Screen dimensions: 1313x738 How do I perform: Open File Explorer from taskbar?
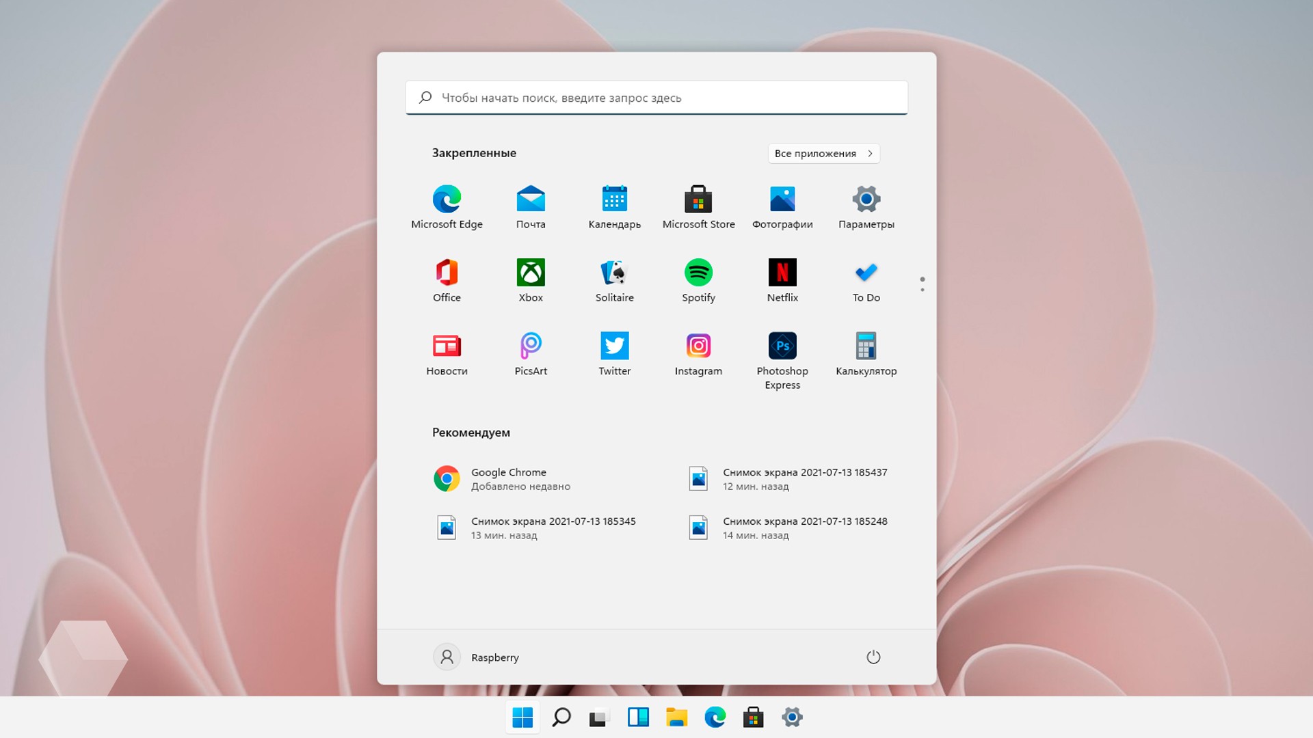point(676,717)
